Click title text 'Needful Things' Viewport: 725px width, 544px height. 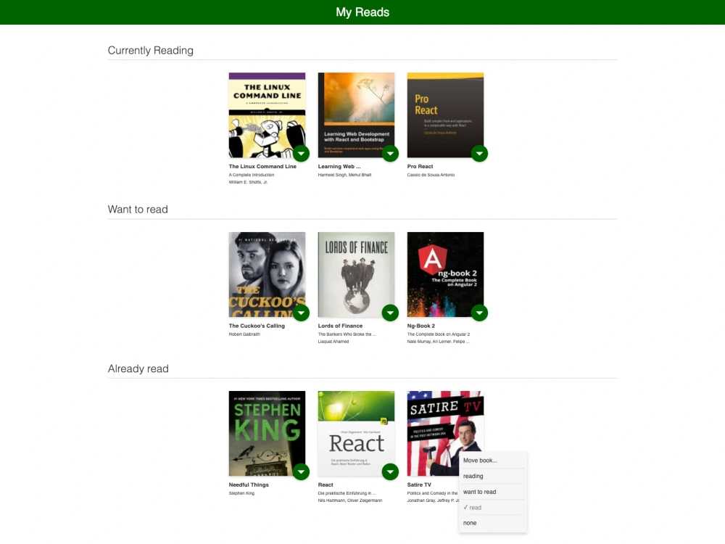(x=249, y=485)
